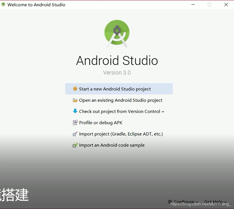Minimize the Welcome to Android Studio window
The height and width of the screenshot is (209, 234).
coord(193,5)
